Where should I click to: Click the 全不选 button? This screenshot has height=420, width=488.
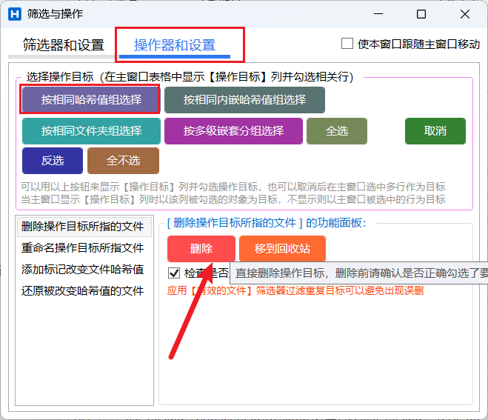pos(123,161)
